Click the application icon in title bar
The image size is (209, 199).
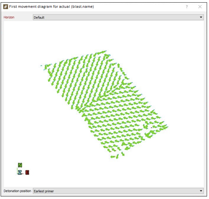pyautogui.click(x=6, y=7)
